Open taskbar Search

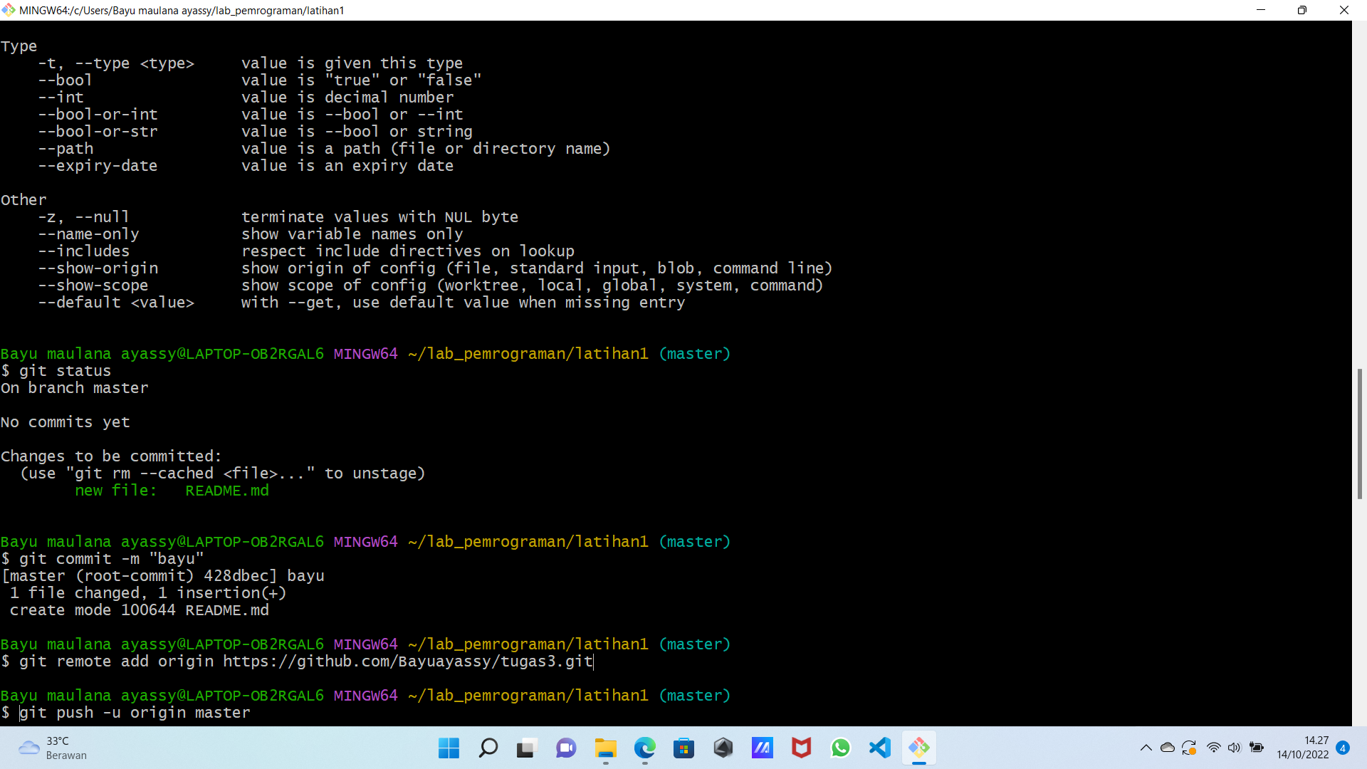coord(488,748)
